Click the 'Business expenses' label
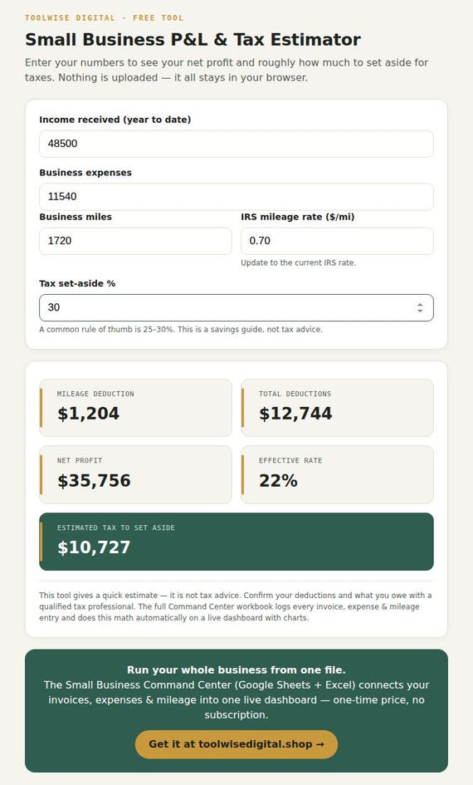 point(85,173)
